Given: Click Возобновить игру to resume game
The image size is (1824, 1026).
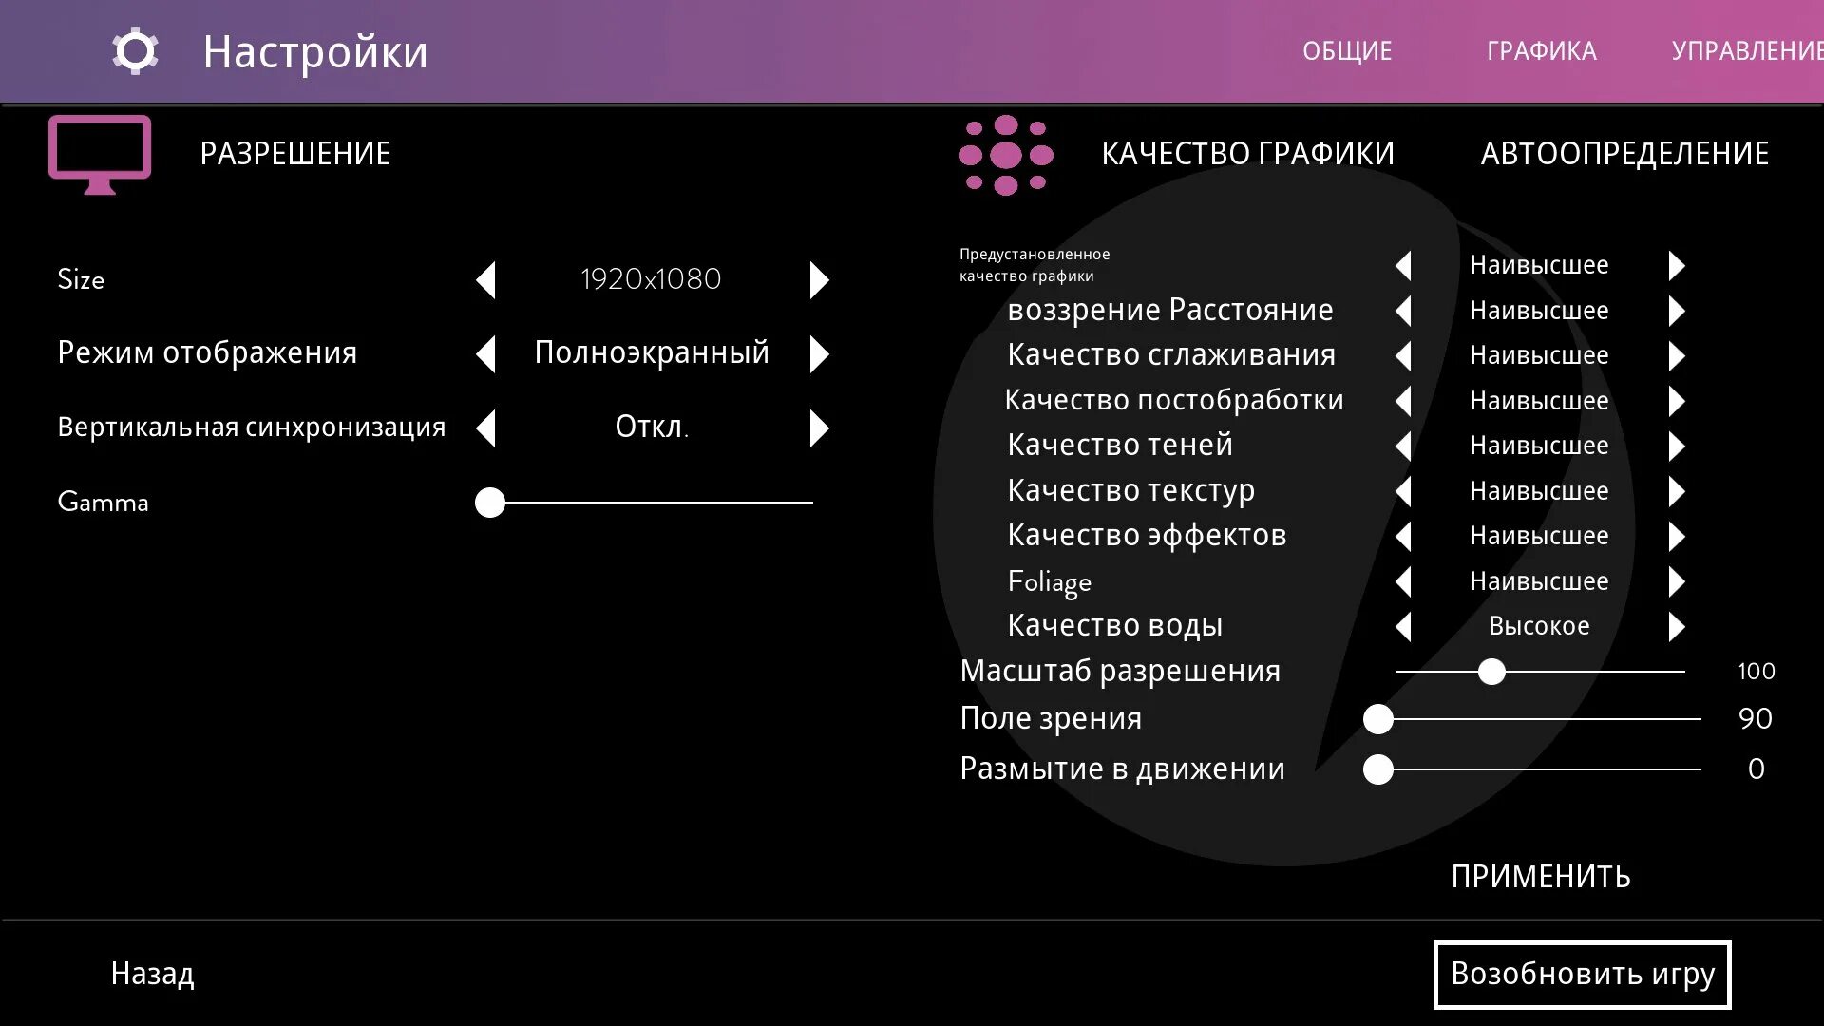Looking at the screenshot, I should pyautogui.click(x=1582, y=974).
